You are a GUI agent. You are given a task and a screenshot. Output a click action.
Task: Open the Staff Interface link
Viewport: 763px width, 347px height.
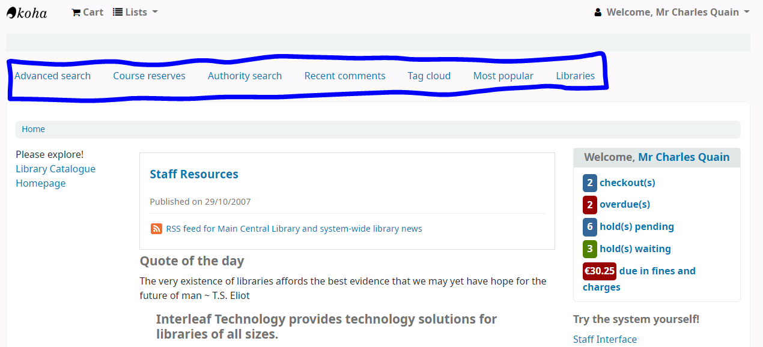pyautogui.click(x=605, y=339)
